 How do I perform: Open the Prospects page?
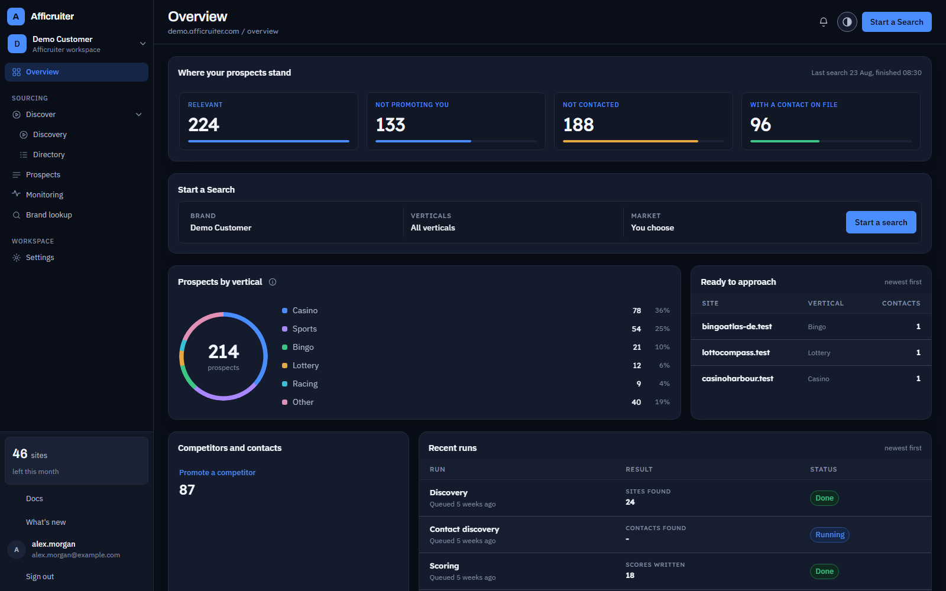coord(76,175)
